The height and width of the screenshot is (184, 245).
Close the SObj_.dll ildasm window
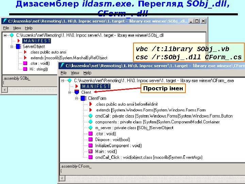[x=203, y=21]
